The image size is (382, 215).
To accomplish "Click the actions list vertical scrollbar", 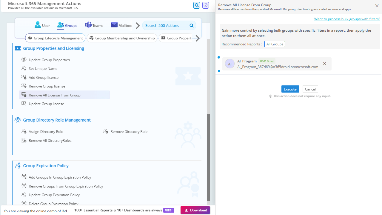I will (x=208, y=157).
